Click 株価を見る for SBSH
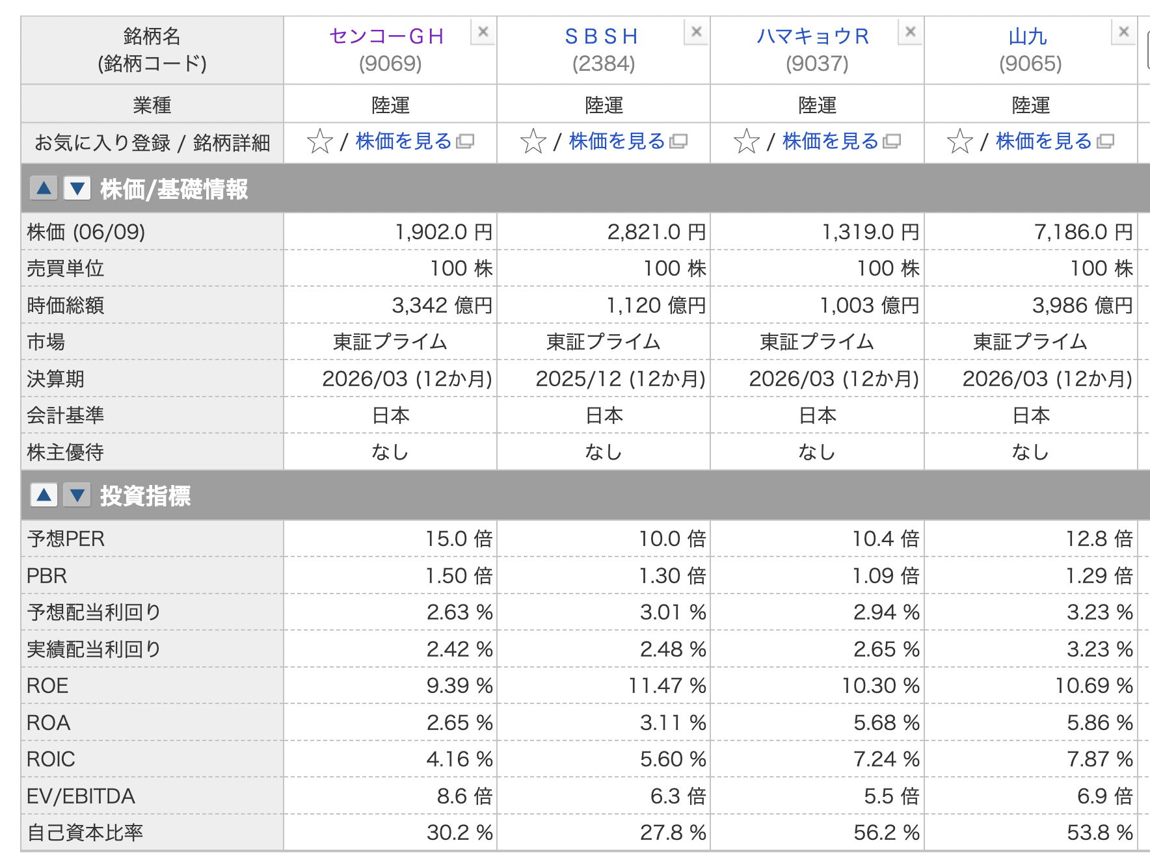 (x=617, y=141)
